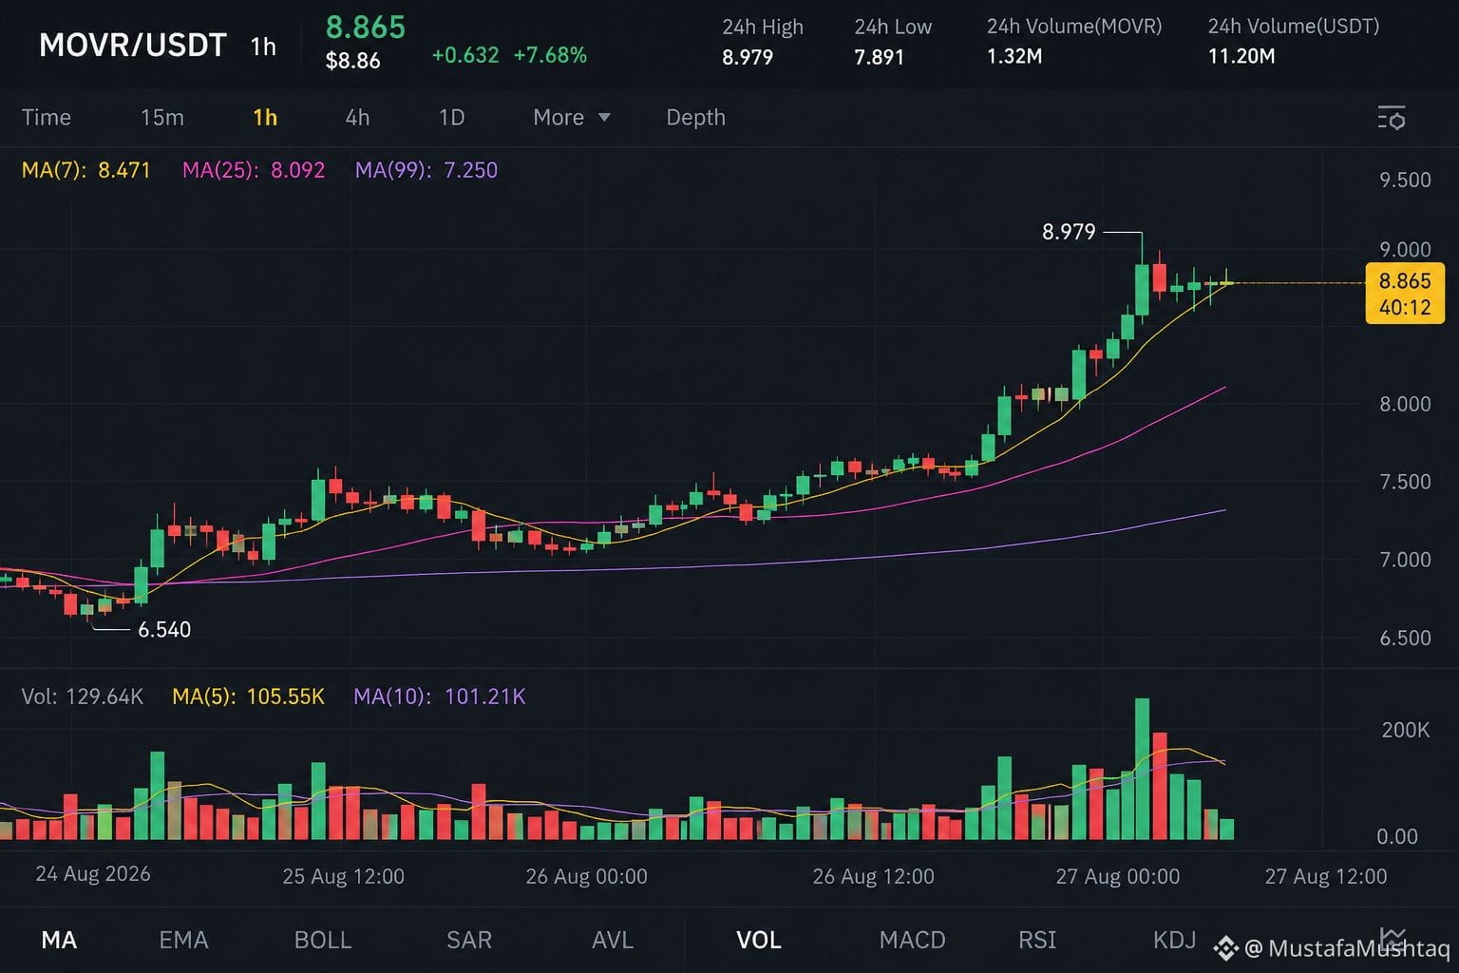Image resolution: width=1459 pixels, height=973 pixels.
Task: Click the MA(25): 8.092 legend
Action: pos(254,170)
